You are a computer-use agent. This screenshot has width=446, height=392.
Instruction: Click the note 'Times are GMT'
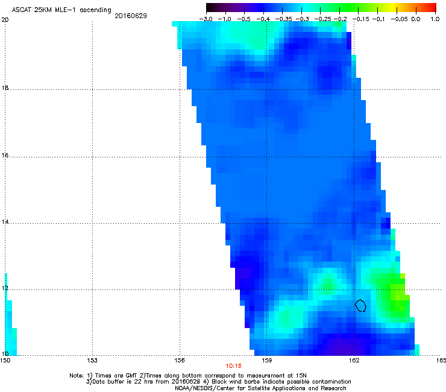coord(116,376)
